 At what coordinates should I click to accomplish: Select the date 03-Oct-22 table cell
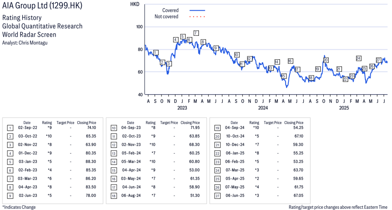(x=28, y=136)
